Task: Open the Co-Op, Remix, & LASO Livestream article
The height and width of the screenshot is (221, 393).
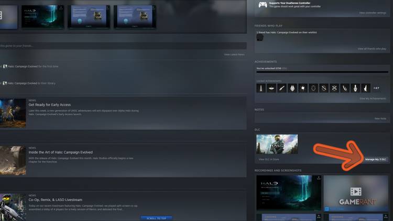Action: pyautogui.click(x=56, y=200)
